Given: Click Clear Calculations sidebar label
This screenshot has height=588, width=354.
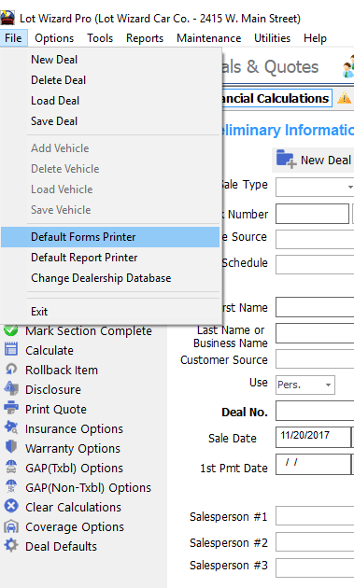Looking at the screenshot, I should click(x=73, y=507).
